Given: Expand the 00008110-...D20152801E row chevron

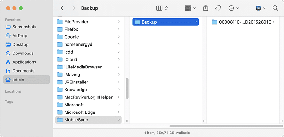Looking at the screenshot, I should pyautogui.click(x=273, y=22).
